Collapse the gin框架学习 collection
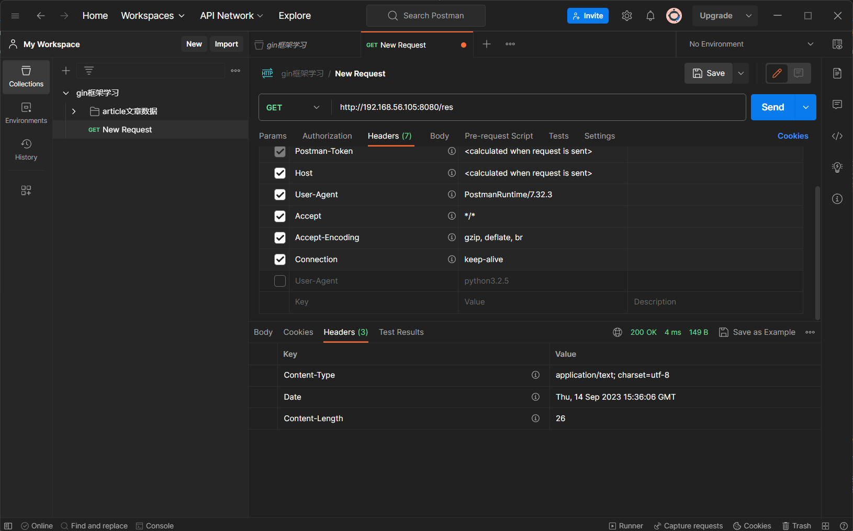This screenshot has width=853, height=531. 66,93
